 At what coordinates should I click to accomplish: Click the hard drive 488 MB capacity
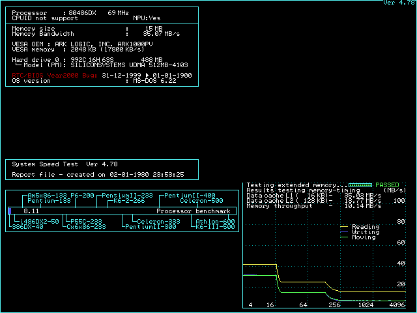point(152,59)
